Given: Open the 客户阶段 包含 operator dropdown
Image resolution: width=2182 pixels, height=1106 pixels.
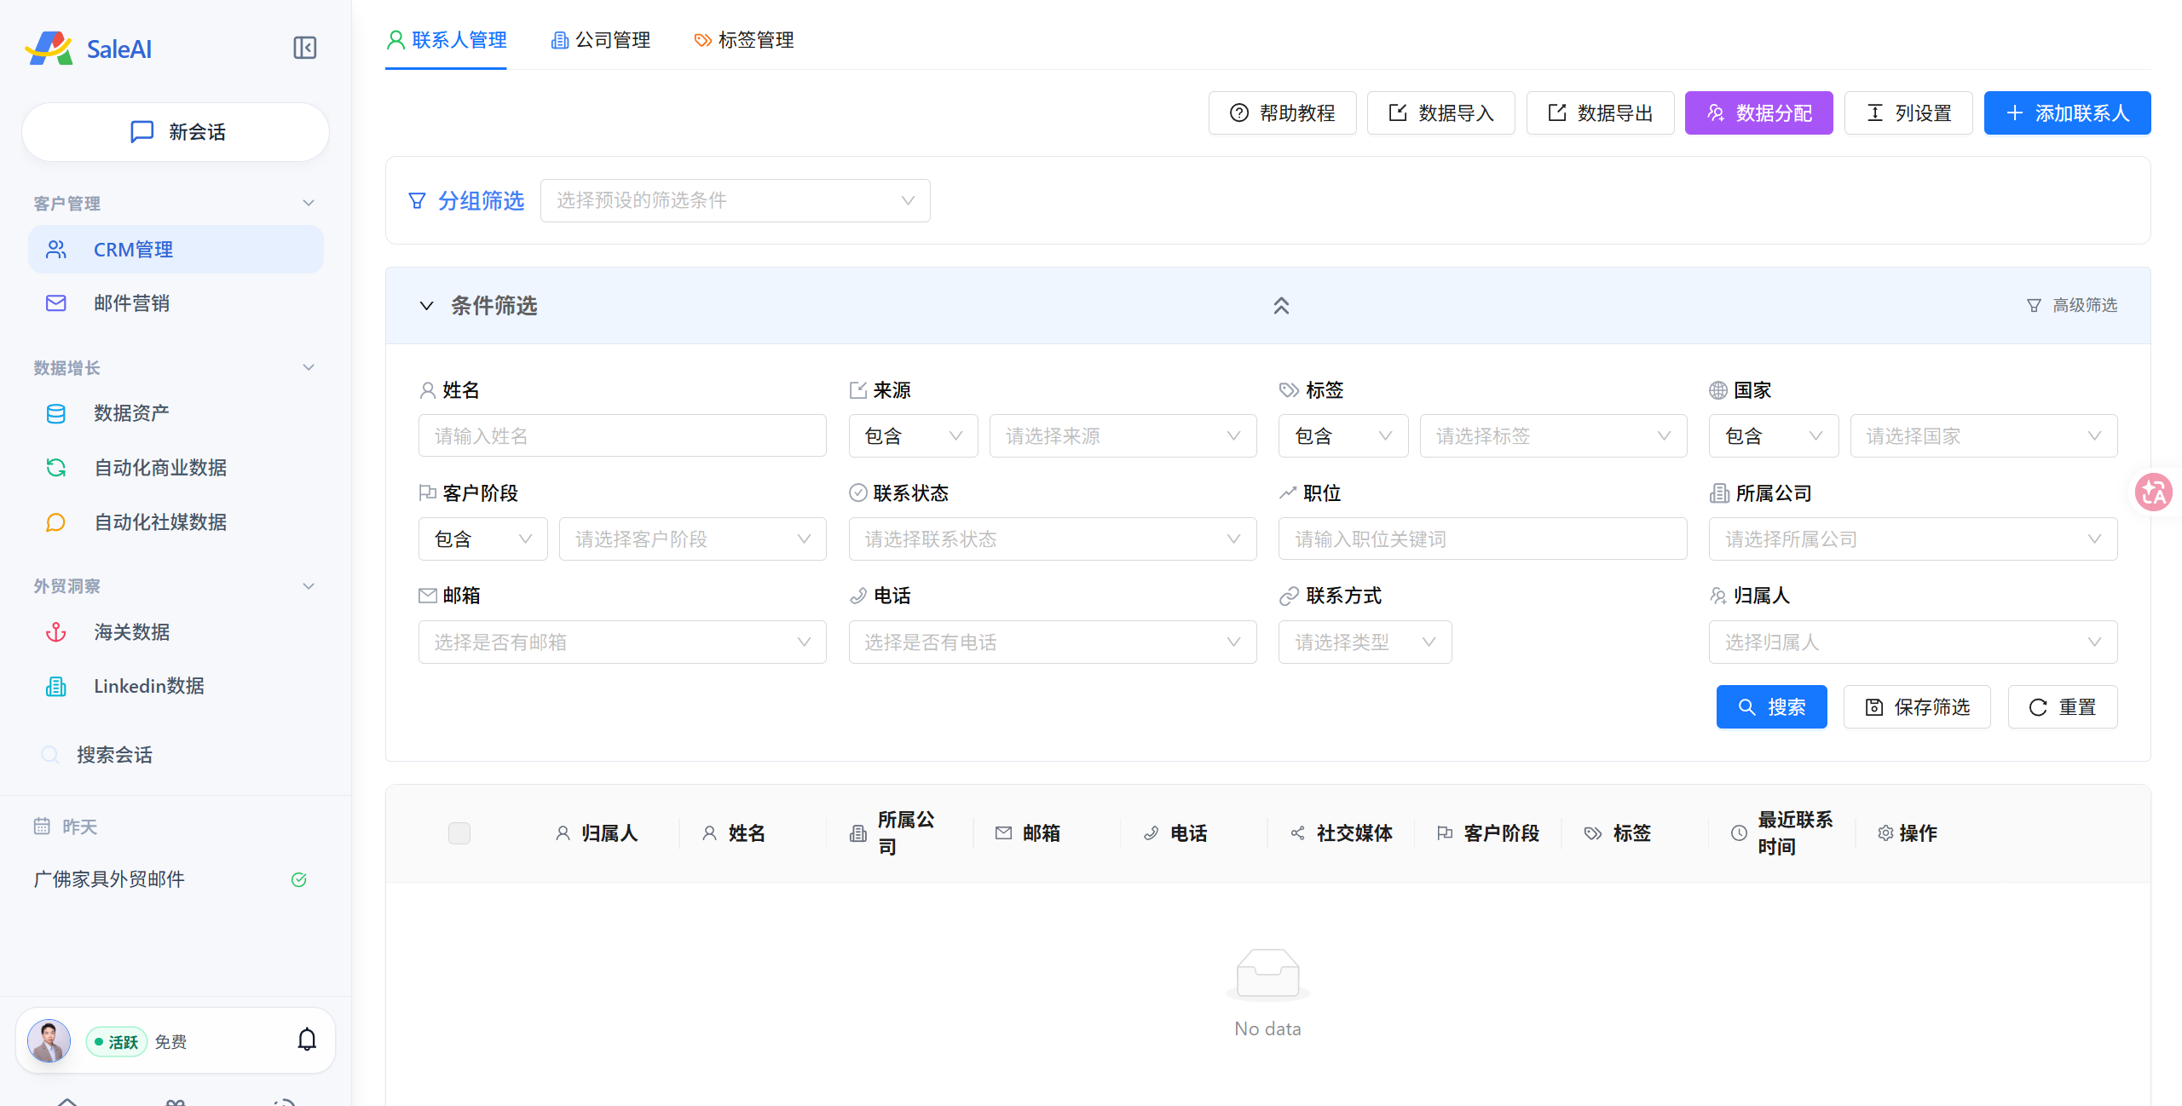Looking at the screenshot, I should coord(482,539).
